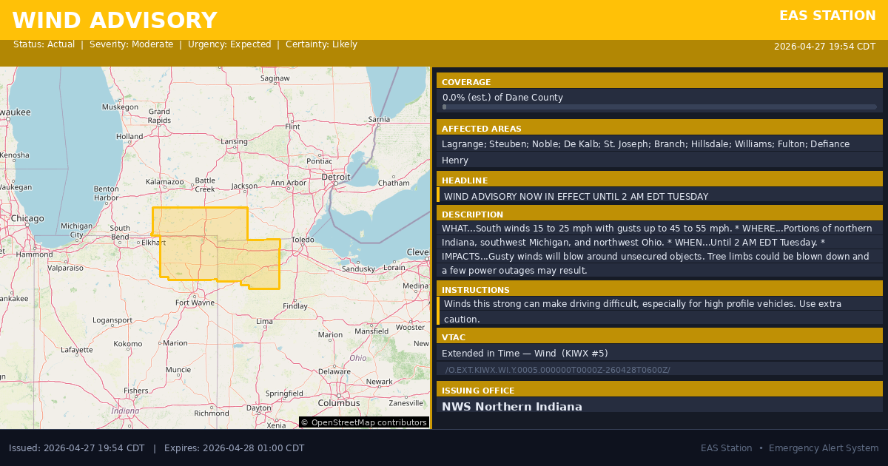This screenshot has height=466, width=888.
Task: Select the COVERAGE section header
Action: pos(466,82)
